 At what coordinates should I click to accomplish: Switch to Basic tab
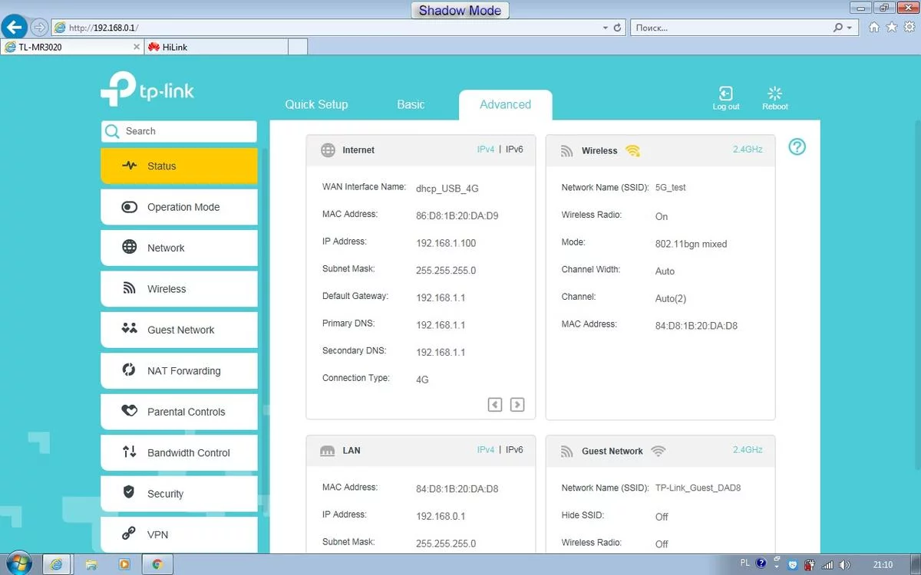point(411,104)
